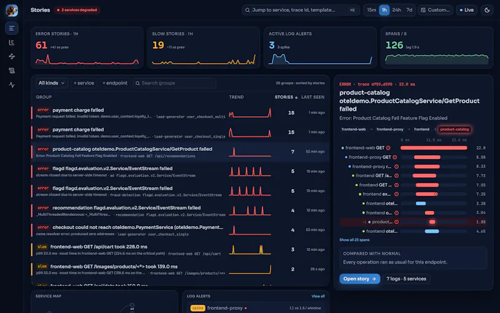Click the frontend-web chip in service path
The height and width of the screenshot is (313, 500).
point(354,130)
